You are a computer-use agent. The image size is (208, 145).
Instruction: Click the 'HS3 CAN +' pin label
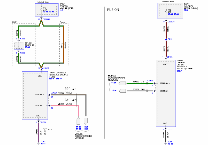(165, 83)
